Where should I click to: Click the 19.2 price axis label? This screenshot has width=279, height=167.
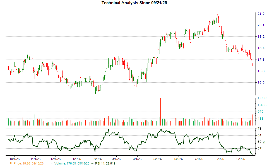tap(261, 36)
